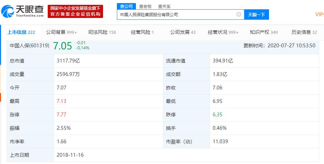Click the 市盈率（动）label
This screenshot has height=164, width=324.
[179, 142]
